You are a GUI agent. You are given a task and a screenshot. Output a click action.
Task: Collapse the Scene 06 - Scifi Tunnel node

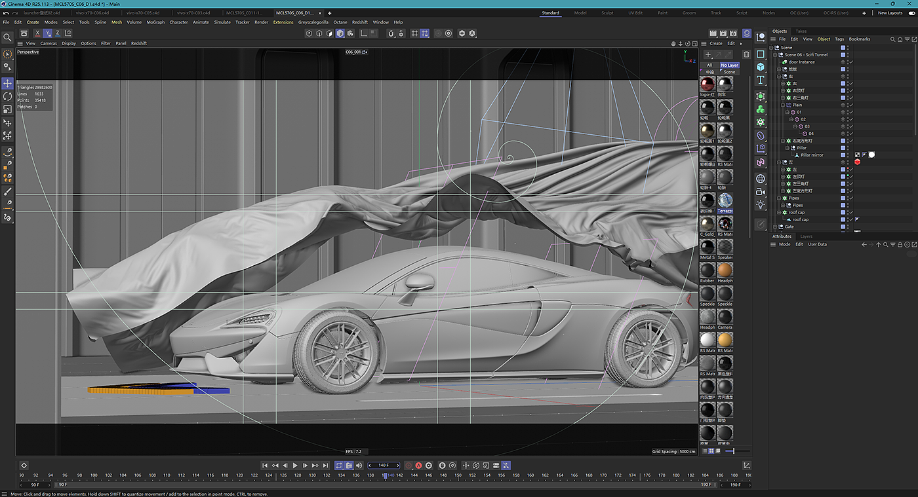[x=776, y=54]
